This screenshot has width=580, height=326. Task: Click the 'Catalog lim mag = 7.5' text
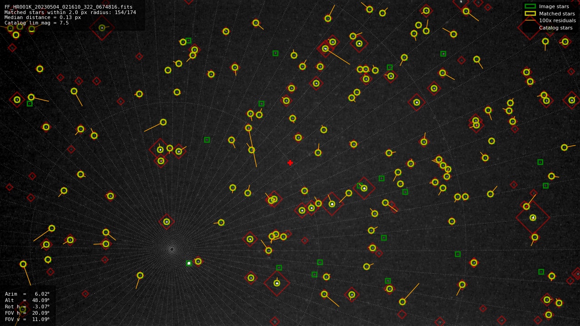pos(37,23)
